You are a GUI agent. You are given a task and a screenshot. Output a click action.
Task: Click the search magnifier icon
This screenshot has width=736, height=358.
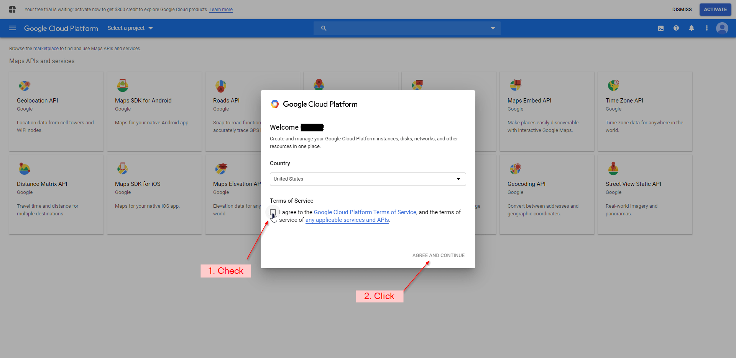coord(324,28)
